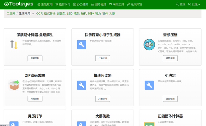Open the 保质期计算器-盒马鲜生 title
The width and height of the screenshot is (206, 126).
tap(35, 35)
